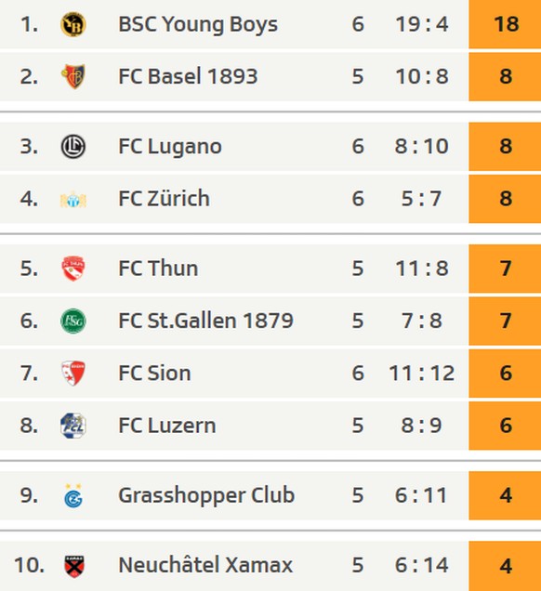Click FC Thun's orange 7 points cell
Image resolution: width=541 pixels, height=591 pixels.
click(505, 269)
